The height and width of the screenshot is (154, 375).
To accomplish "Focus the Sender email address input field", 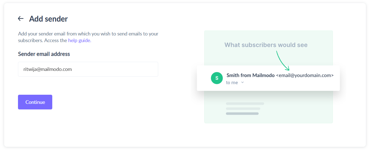I will pyautogui.click(x=88, y=69).
